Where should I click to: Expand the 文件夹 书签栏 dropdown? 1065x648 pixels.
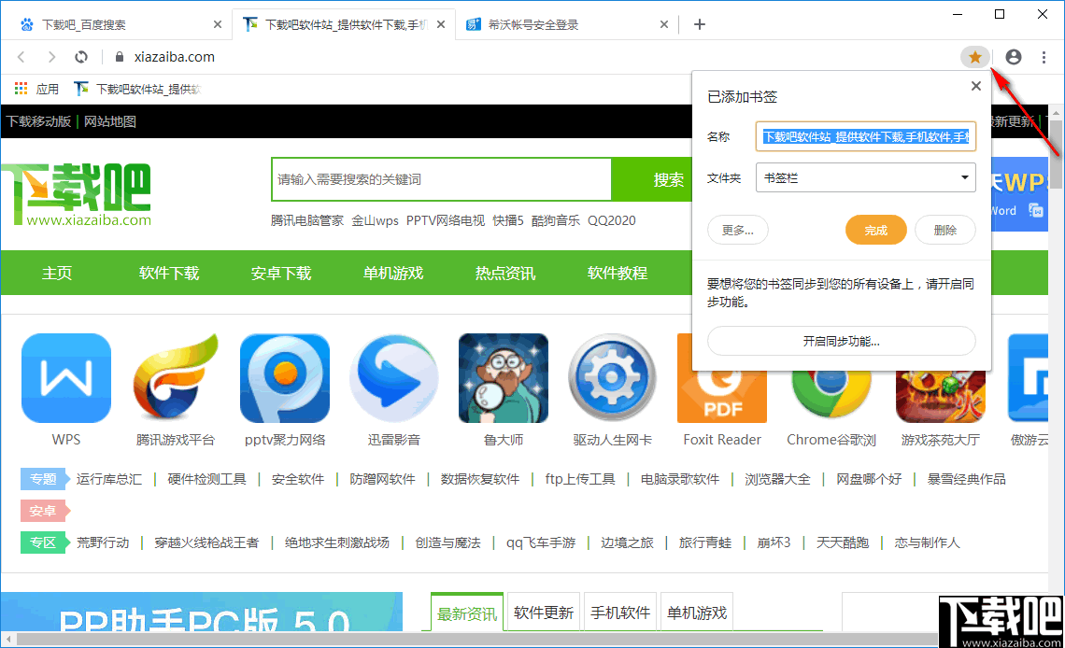pos(865,177)
